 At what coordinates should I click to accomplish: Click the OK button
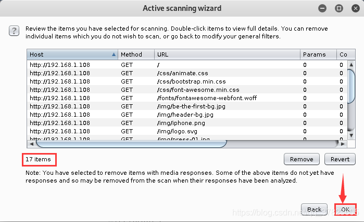[345, 209]
